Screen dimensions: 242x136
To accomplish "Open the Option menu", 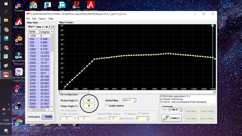I will [x=42, y=19].
